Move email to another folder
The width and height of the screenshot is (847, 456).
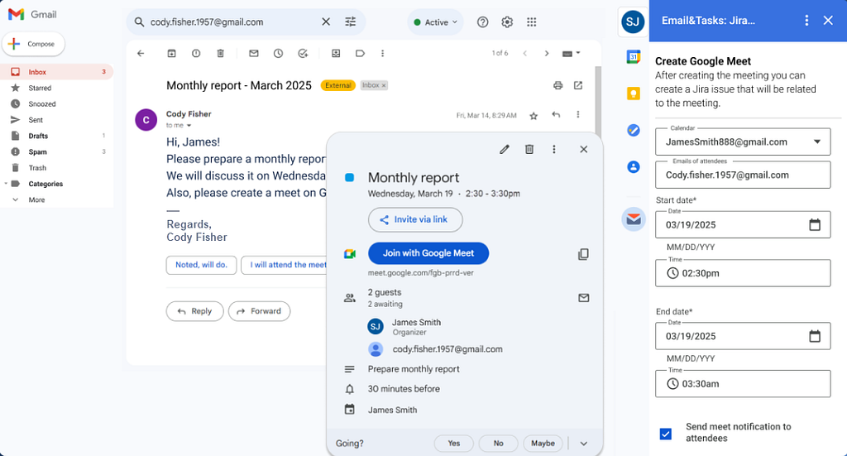pyautogui.click(x=336, y=54)
